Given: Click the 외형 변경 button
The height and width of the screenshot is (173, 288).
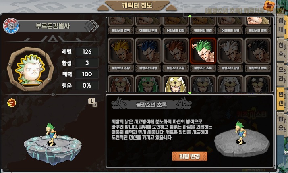Looking at the screenshot, I should pyautogui.click(x=190, y=156).
